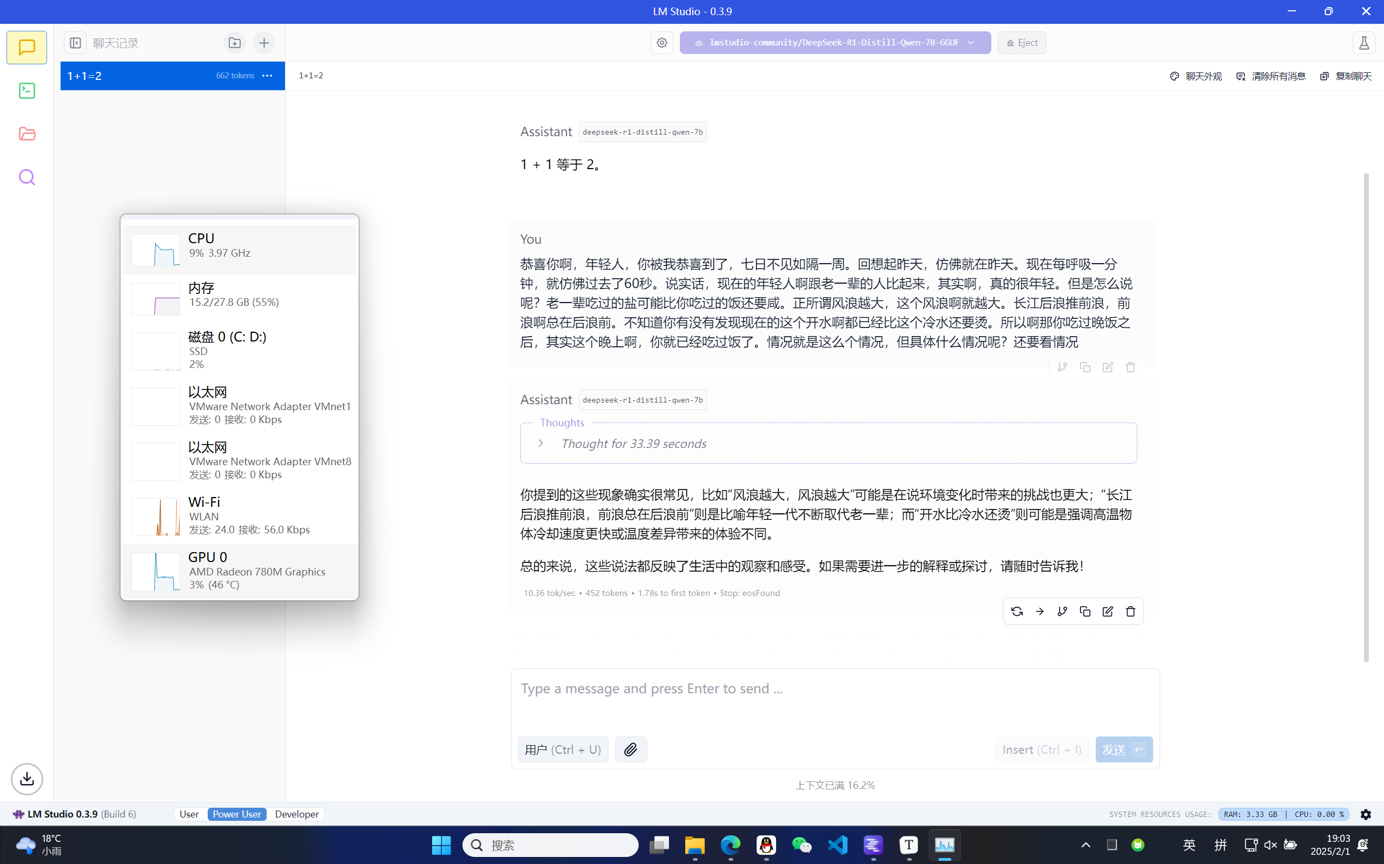Viewport: 1384px width, 864px height.
Task: Click the attach file paperclip icon
Action: (x=630, y=749)
